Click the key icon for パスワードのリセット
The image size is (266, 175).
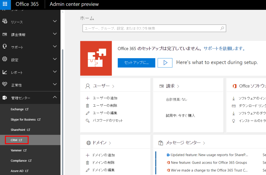(x=88, y=121)
